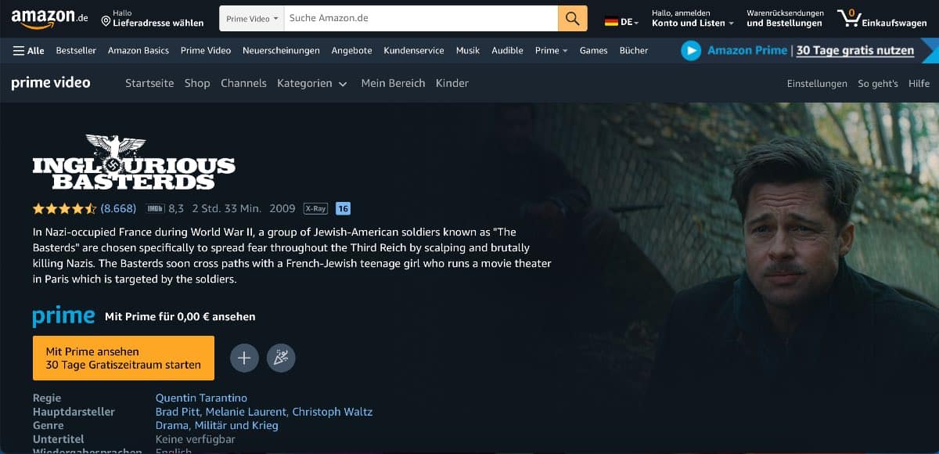Click the star rating row
The height and width of the screenshot is (454, 939).
coord(65,208)
